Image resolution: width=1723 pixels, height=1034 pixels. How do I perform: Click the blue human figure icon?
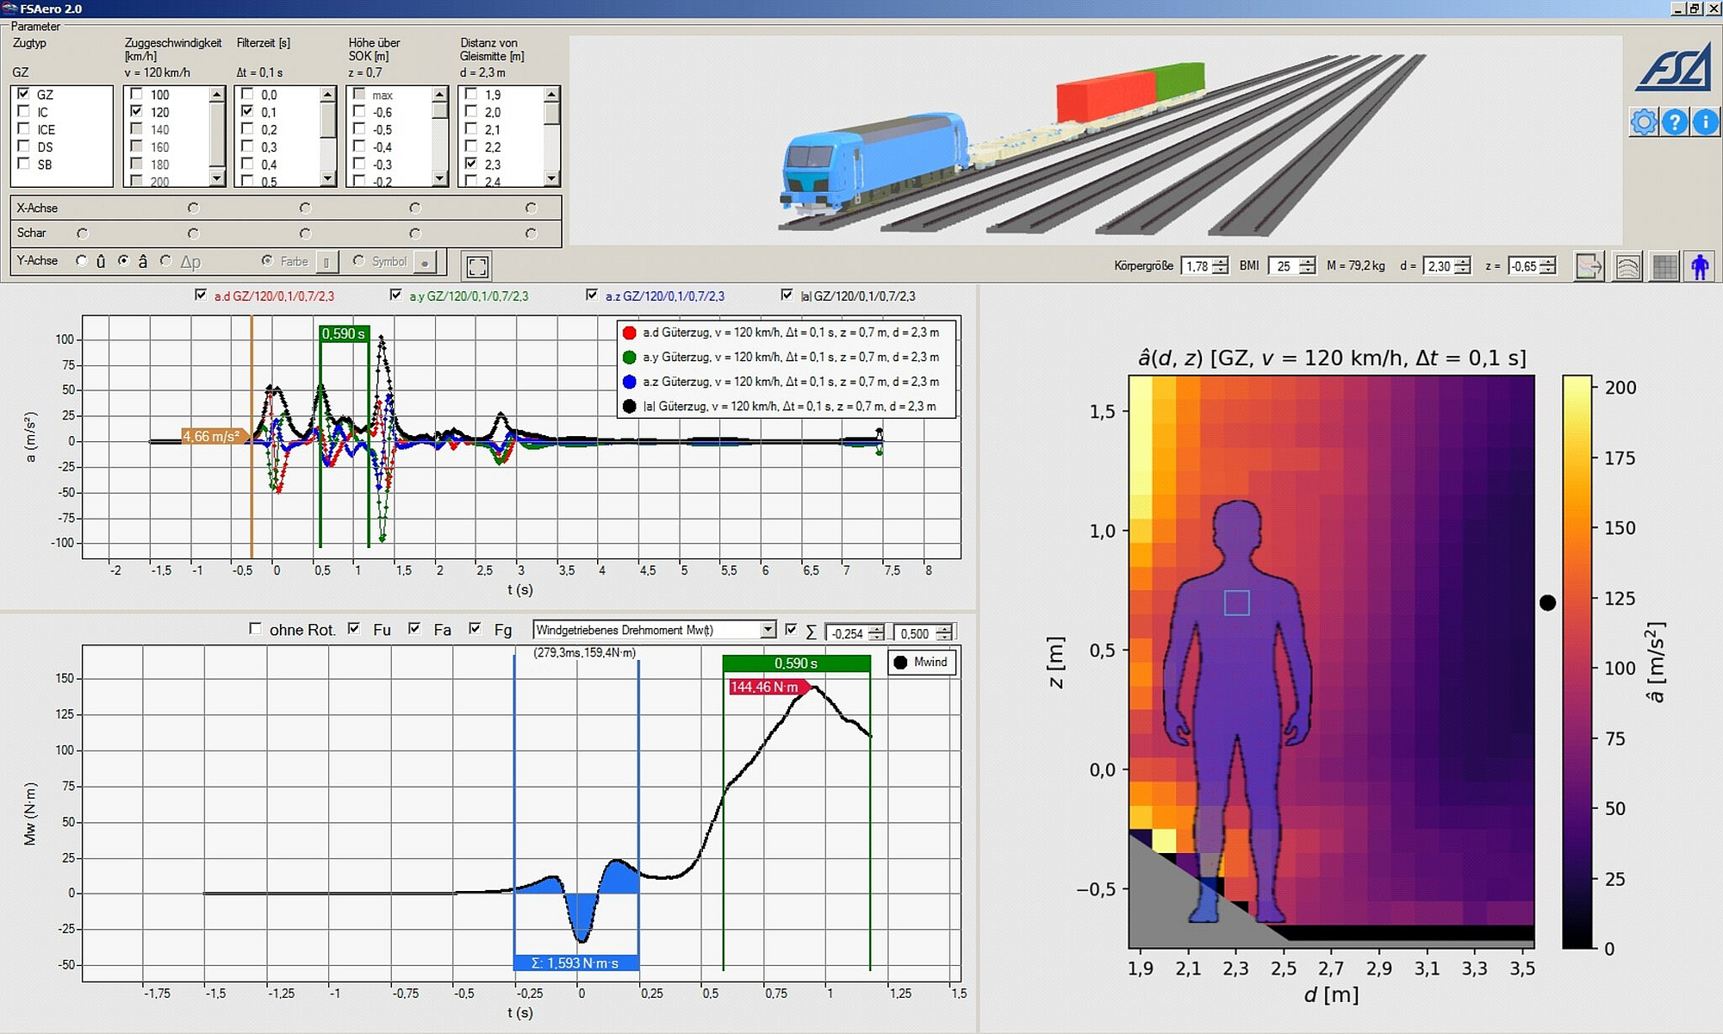1699,266
